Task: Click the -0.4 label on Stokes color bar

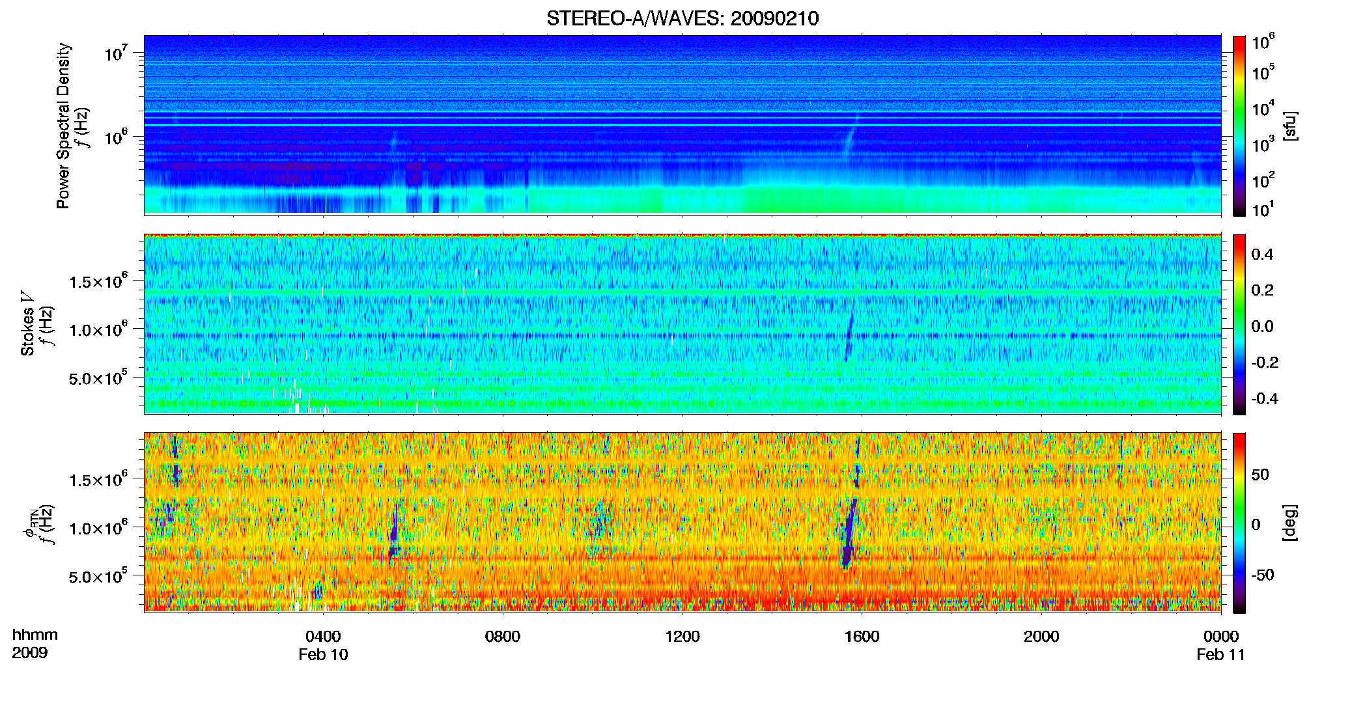Action: (1265, 398)
